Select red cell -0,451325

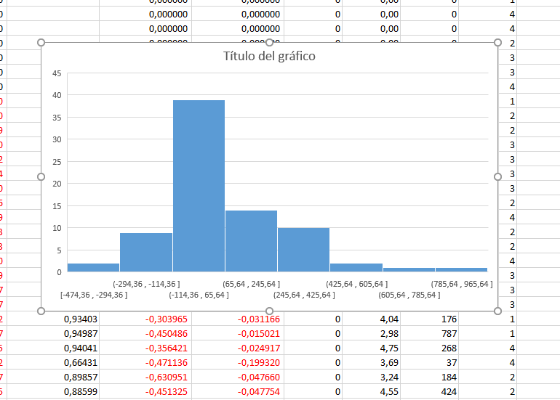[145, 391]
